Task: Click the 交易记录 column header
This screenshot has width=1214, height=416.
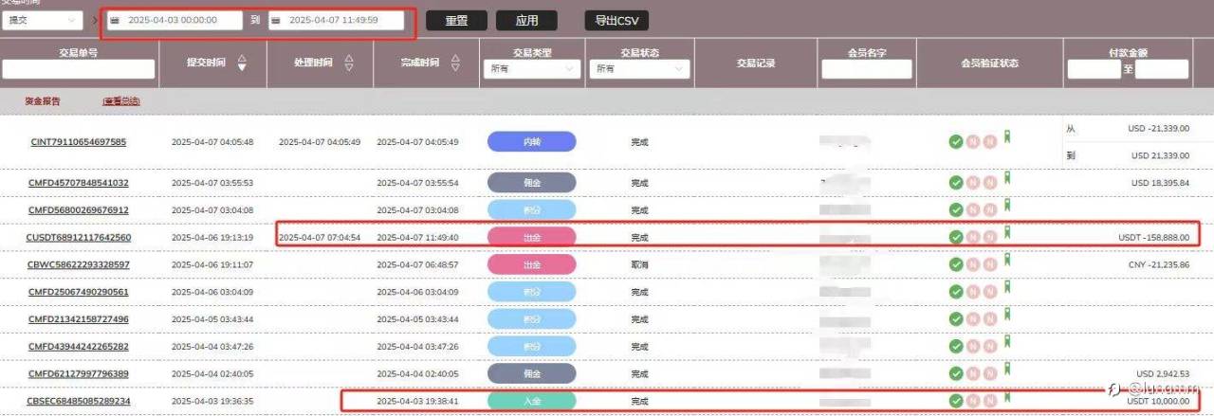Action: pyautogui.click(x=756, y=63)
